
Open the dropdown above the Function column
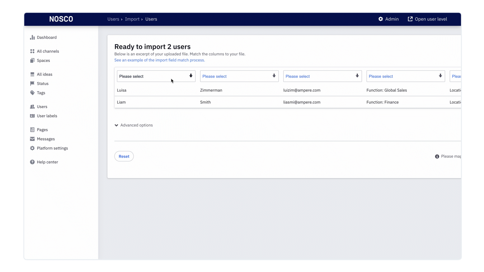tap(405, 76)
